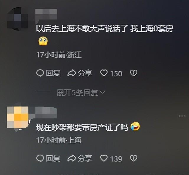
Task: Click the chevron beside 展开5条回复
Action: [102, 92]
